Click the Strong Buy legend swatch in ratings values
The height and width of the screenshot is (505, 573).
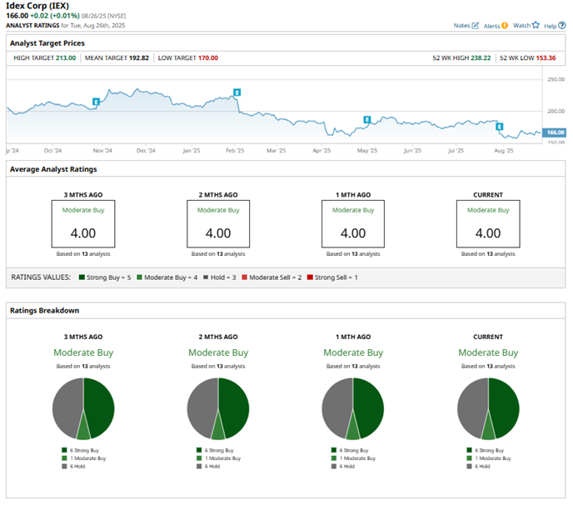pyautogui.click(x=82, y=277)
